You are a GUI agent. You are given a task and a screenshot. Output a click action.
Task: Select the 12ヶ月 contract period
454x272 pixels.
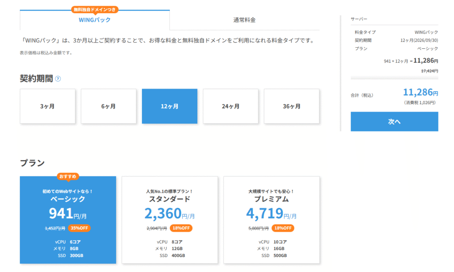[169, 106]
